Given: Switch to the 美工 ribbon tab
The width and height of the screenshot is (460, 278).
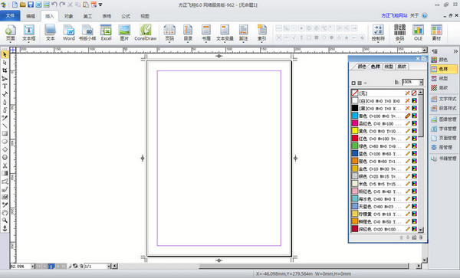Looking at the screenshot, I should [x=87, y=16].
